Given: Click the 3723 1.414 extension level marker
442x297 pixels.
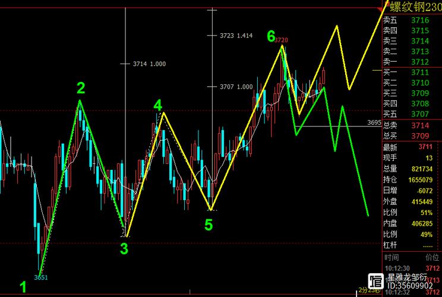Looking at the screenshot, I should tap(236, 36).
